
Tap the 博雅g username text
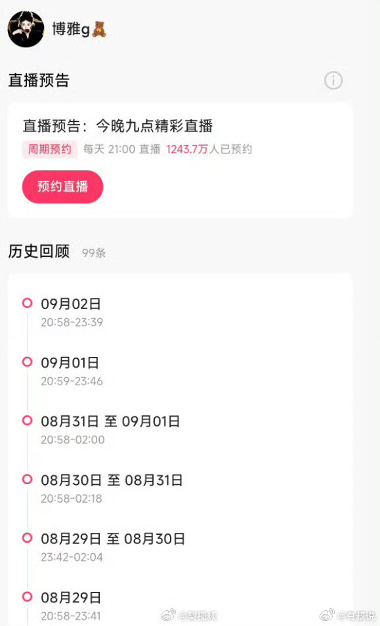[x=71, y=29]
